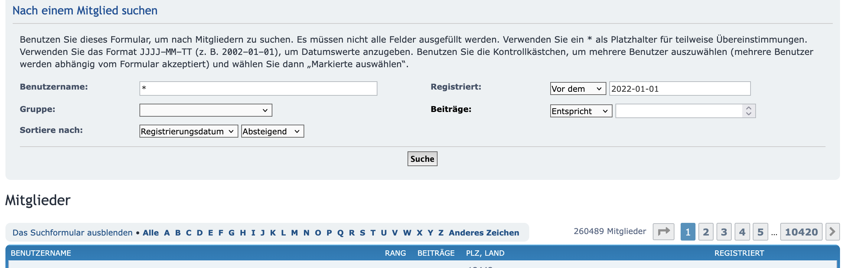Click the jump-to-page arrow icon
Screen dimensions: 844x268
(x=663, y=232)
